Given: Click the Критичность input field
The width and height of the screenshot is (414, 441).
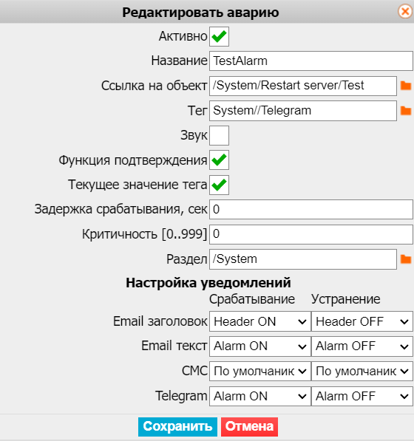Looking at the screenshot, I should tap(311, 234).
